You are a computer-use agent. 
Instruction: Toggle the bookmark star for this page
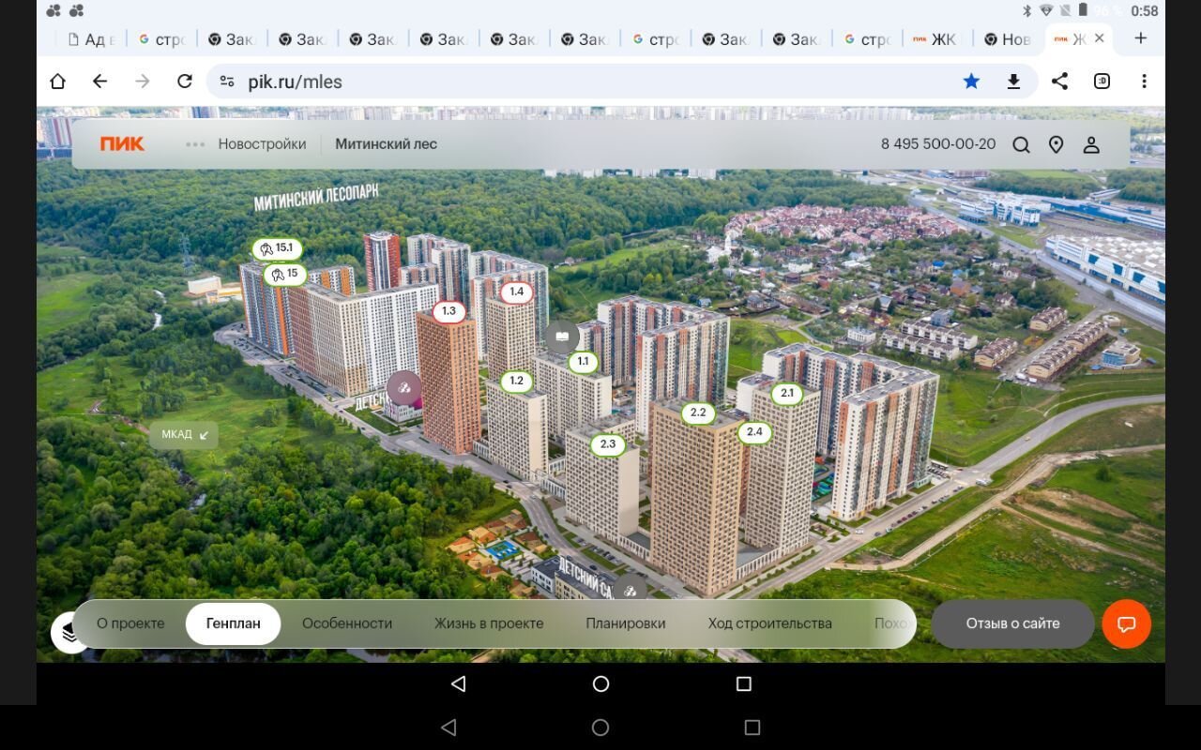971,82
